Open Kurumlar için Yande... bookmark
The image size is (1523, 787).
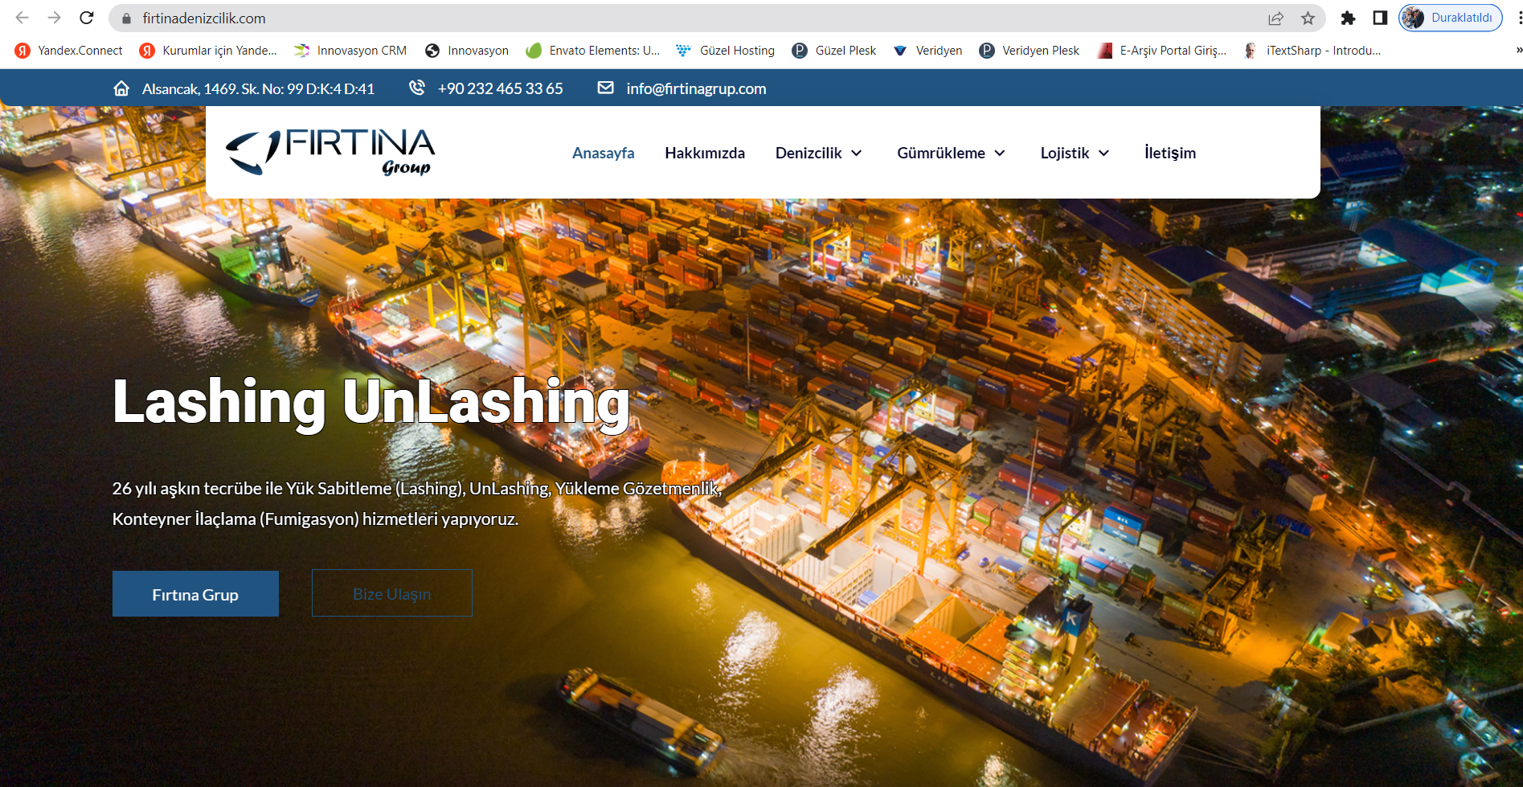tap(208, 51)
